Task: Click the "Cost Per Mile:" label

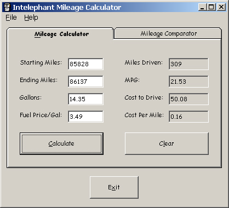Action: tap(144, 115)
